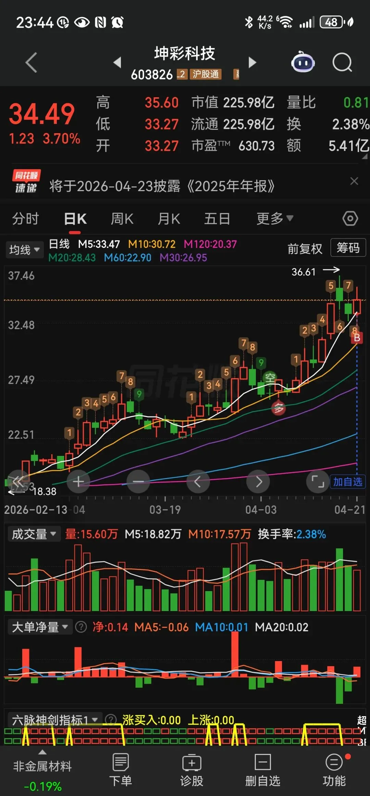Viewport: 370px width, 796px height.
Task: Tap the 多 long signal marker
Action: (x=279, y=408)
